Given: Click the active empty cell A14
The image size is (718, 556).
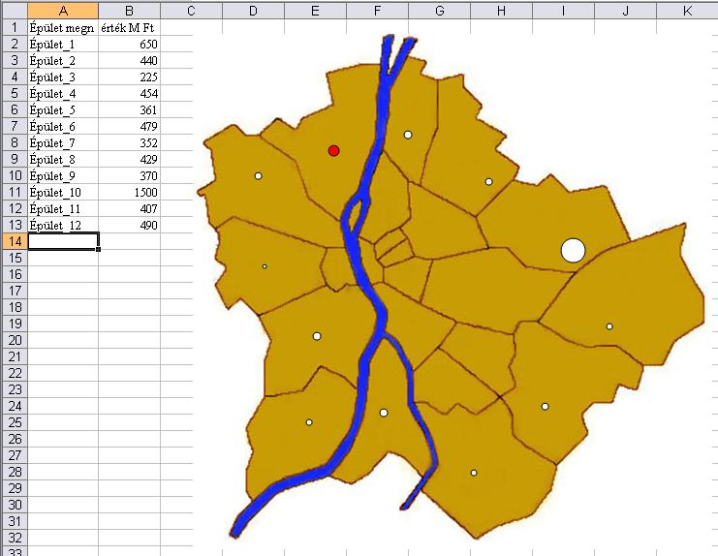Looking at the screenshot, I should 63,241.
